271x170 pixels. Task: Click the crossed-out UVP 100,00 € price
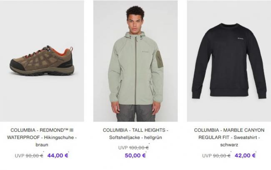tap(138, 148)
